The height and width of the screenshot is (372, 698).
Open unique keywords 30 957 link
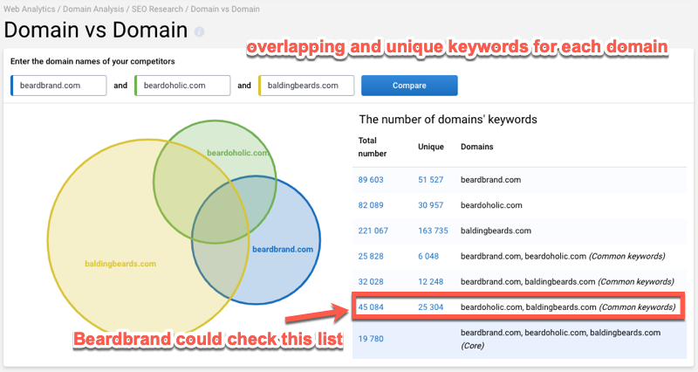pyautogui.click(x=430, y=205)
